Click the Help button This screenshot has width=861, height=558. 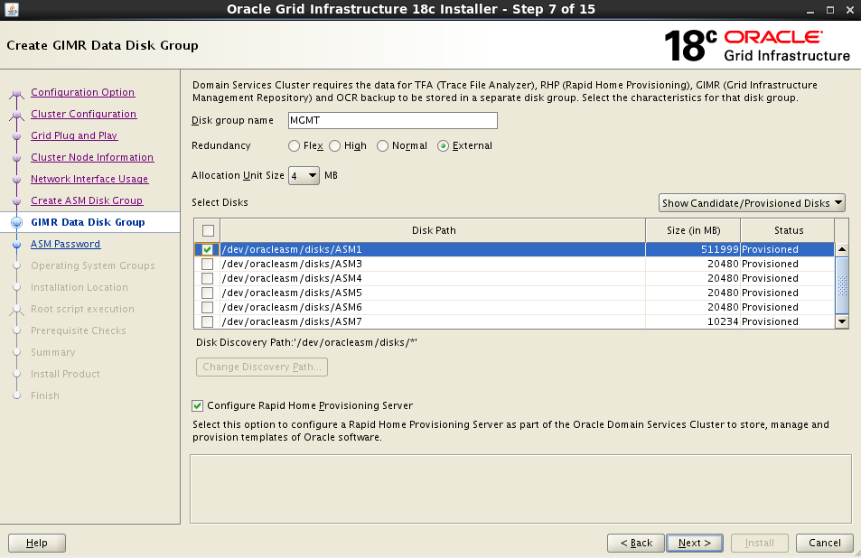click(37, 544)
